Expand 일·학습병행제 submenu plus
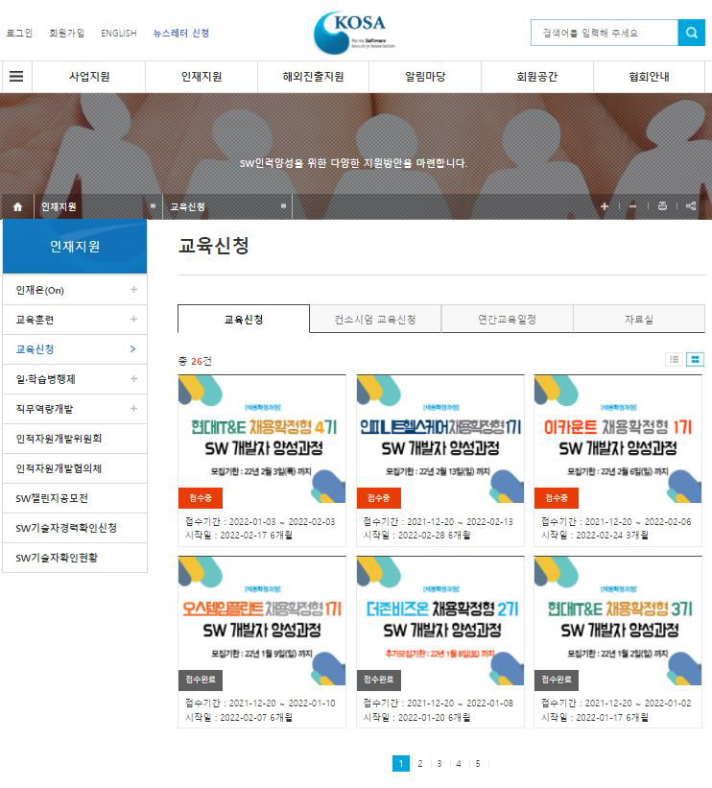The image size is (712, 788). coord(133,378)
